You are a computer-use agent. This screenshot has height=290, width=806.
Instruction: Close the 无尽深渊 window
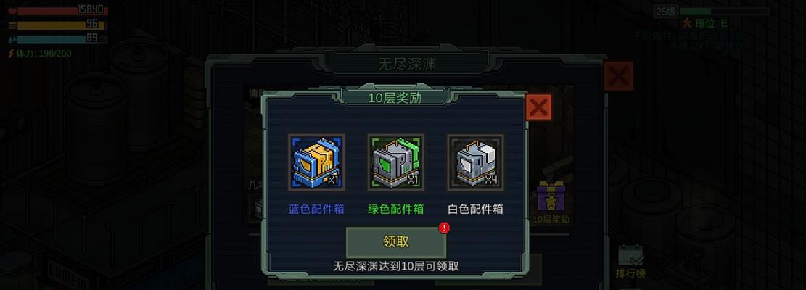pos(618,76)
